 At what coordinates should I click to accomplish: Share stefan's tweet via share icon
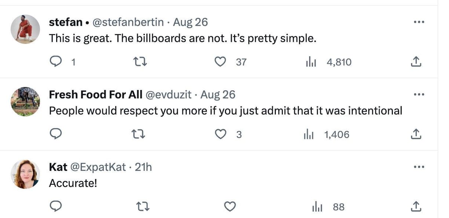click(416, 62)
